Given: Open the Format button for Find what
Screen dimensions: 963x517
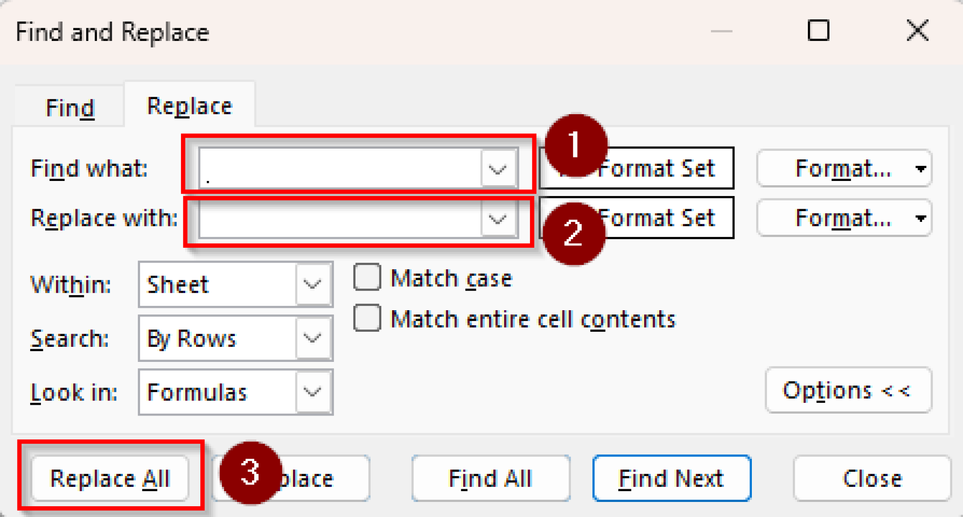Looking at the screenshot, I should click(843, 169).
